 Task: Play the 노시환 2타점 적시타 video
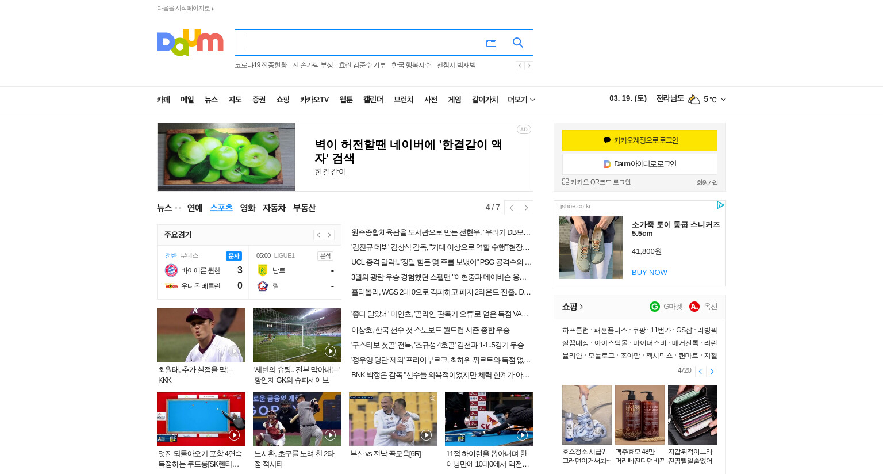297,419
